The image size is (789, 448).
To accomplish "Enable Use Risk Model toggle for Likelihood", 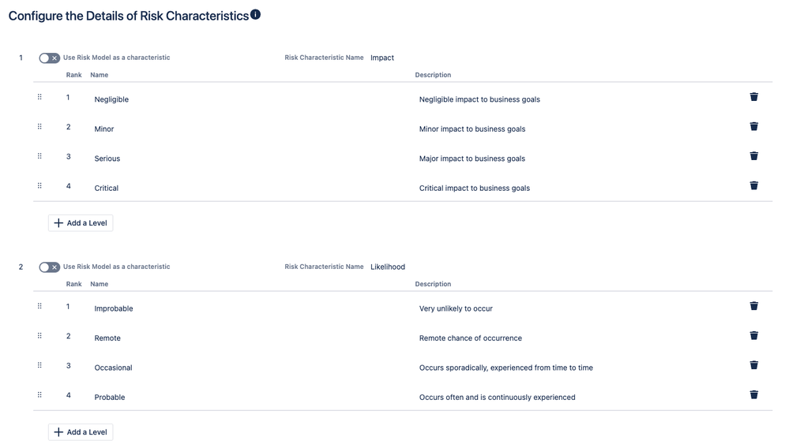I will point(49,267).
